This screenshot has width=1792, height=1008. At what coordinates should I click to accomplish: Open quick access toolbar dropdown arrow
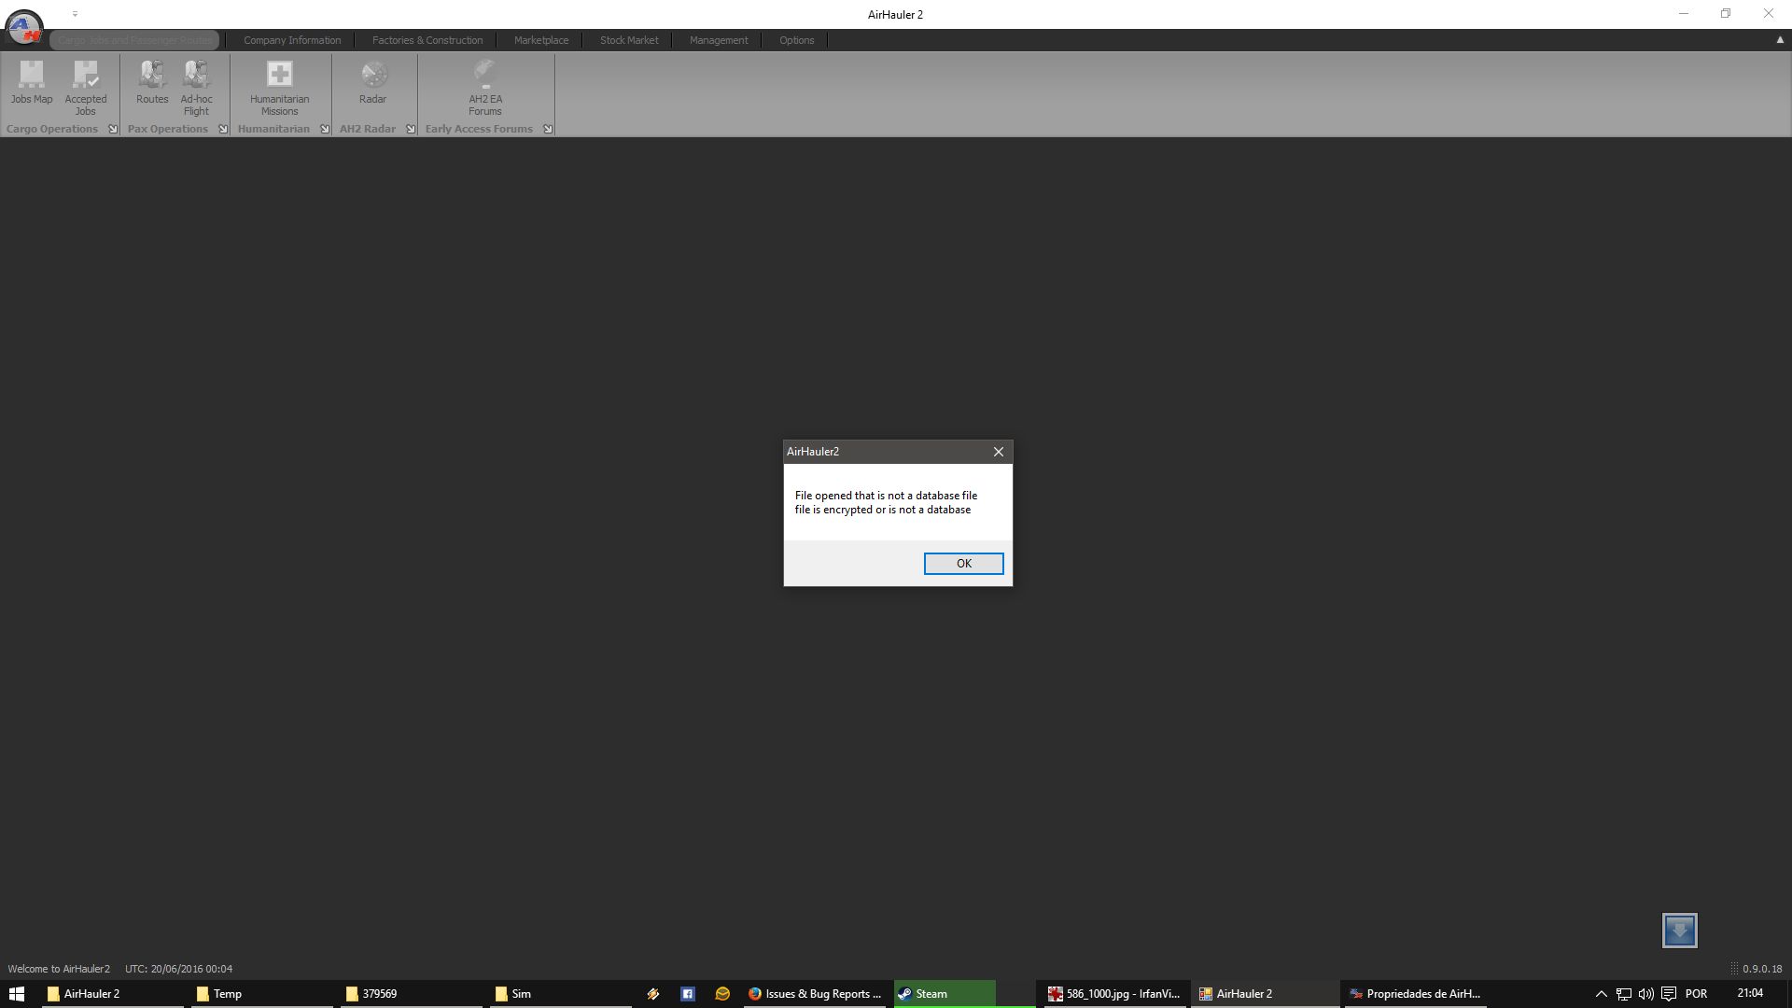tap(75, 14)
